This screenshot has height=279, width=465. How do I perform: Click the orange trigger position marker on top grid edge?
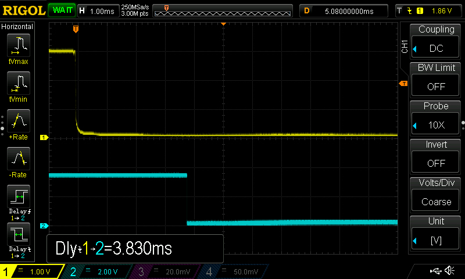(224, 24)
